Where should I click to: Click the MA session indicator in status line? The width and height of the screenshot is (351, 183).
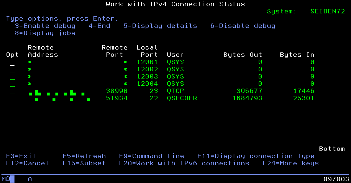click(6, 179)
